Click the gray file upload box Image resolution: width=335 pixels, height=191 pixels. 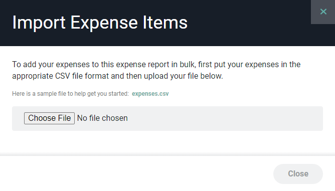point(167,119)
